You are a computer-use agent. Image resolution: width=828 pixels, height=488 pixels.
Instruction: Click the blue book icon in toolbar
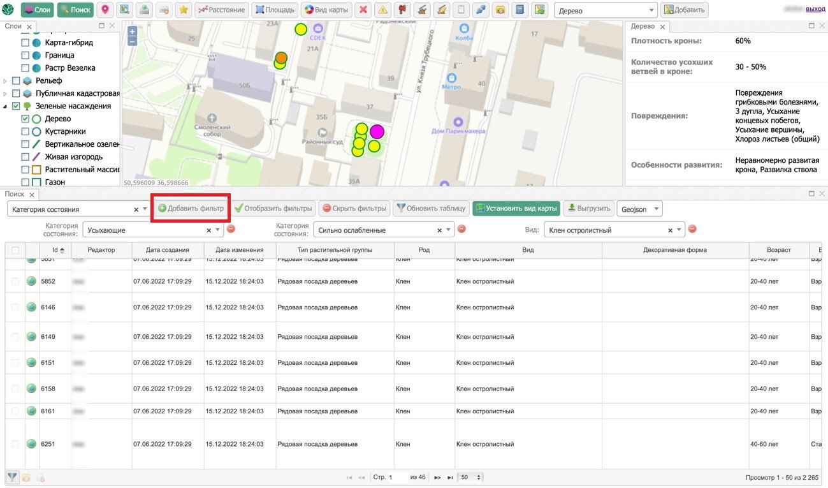520,10
